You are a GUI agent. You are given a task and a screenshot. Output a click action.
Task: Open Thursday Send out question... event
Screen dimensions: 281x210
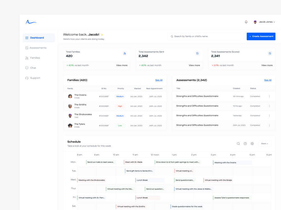(155, 189)
